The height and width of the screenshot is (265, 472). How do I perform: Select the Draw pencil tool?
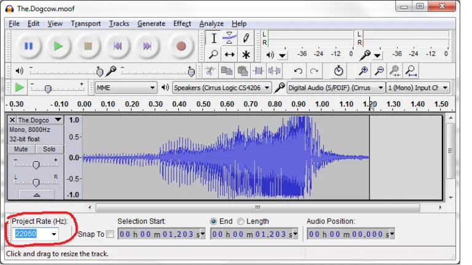coord(246,38)
